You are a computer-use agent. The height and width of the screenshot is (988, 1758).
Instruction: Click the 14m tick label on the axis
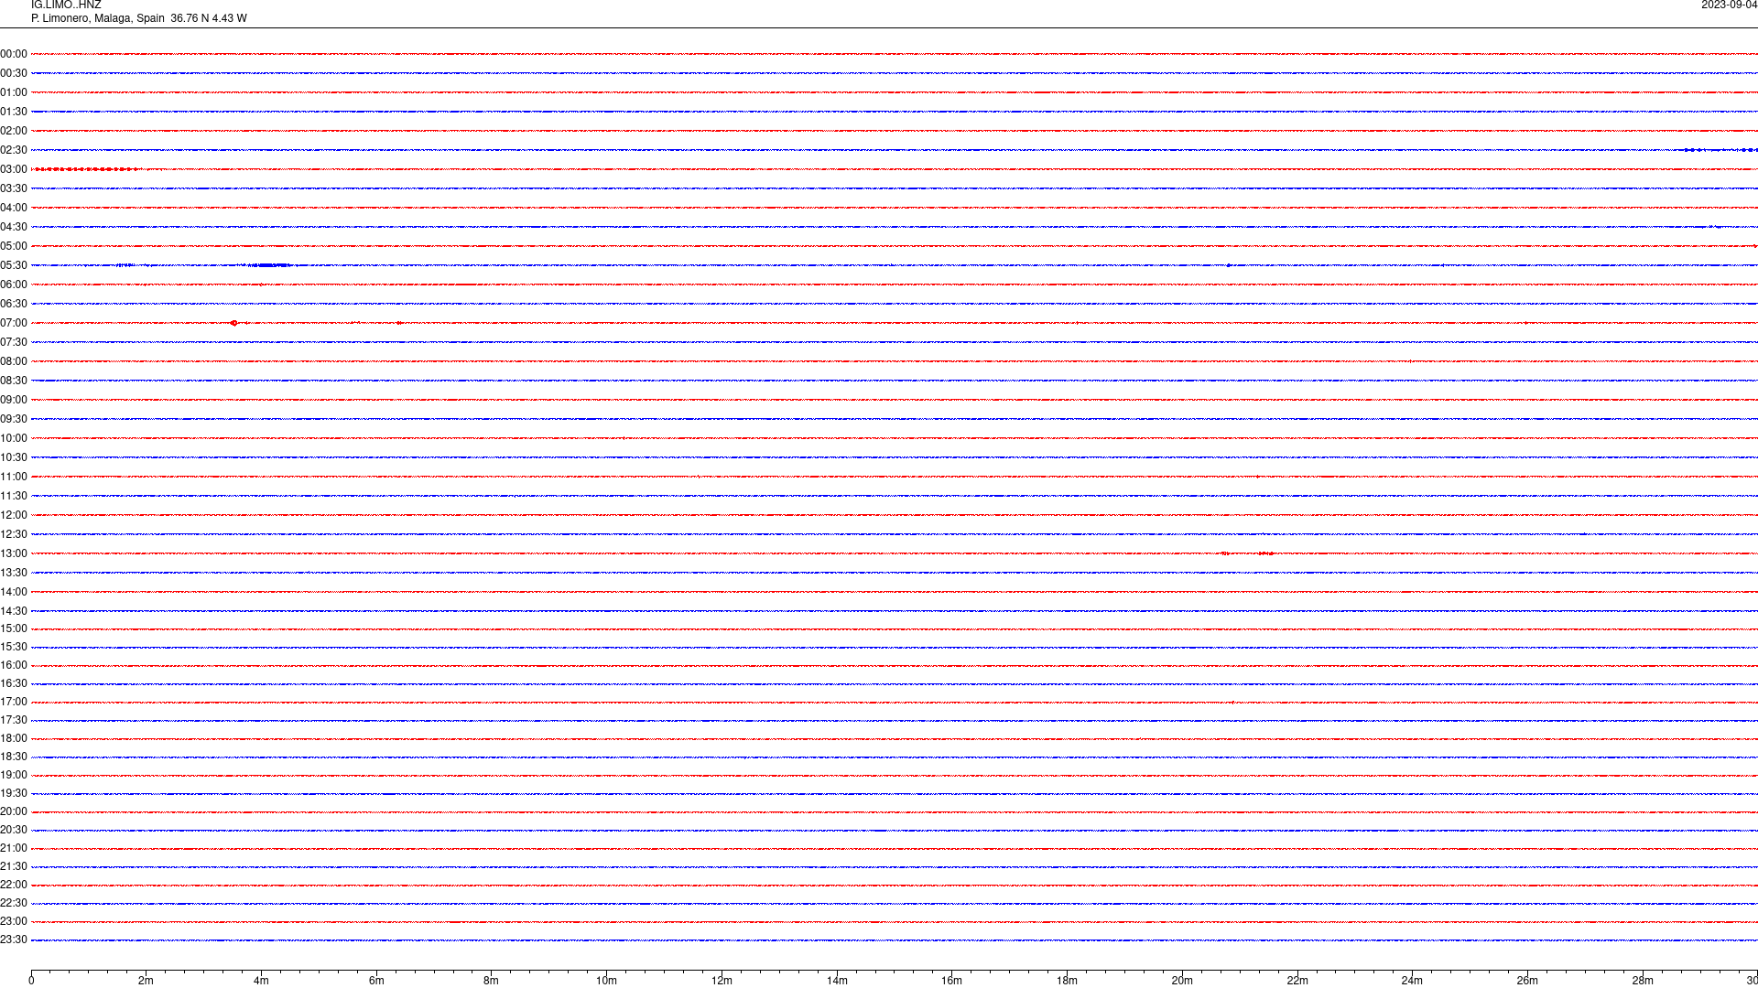837,981
